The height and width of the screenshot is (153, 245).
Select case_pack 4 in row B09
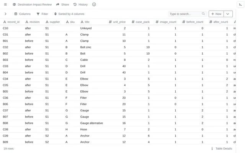coord(140,142)
